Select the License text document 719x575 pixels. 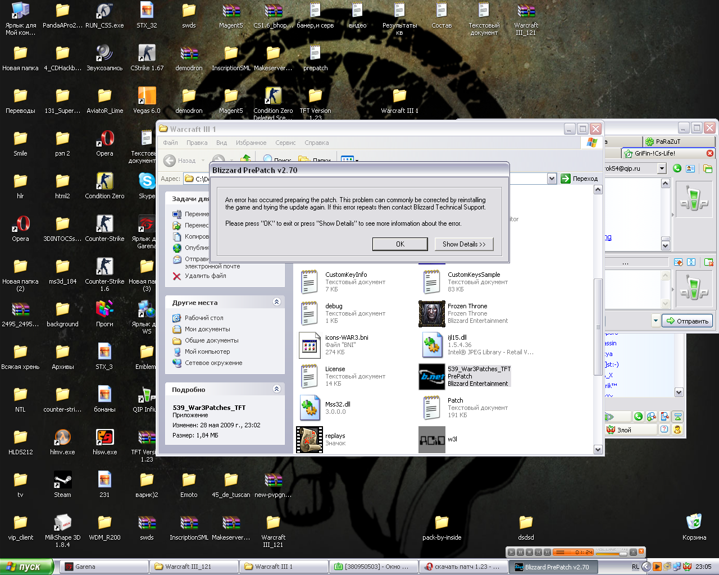click(x=310, y=376)
